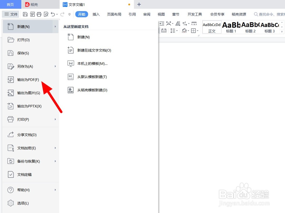Select 打开(O) from the file menu
The height and width of the screenshot is (213, 285).
tap(31, 40)
